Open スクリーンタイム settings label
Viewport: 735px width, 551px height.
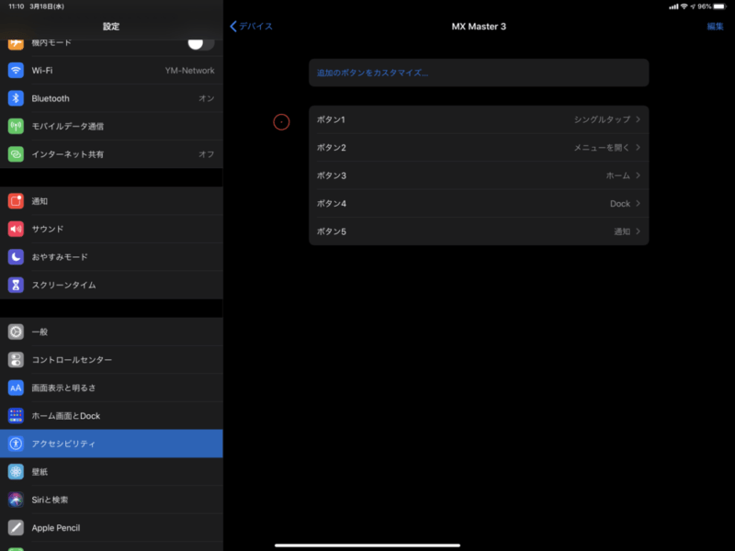tap(63, 285)
